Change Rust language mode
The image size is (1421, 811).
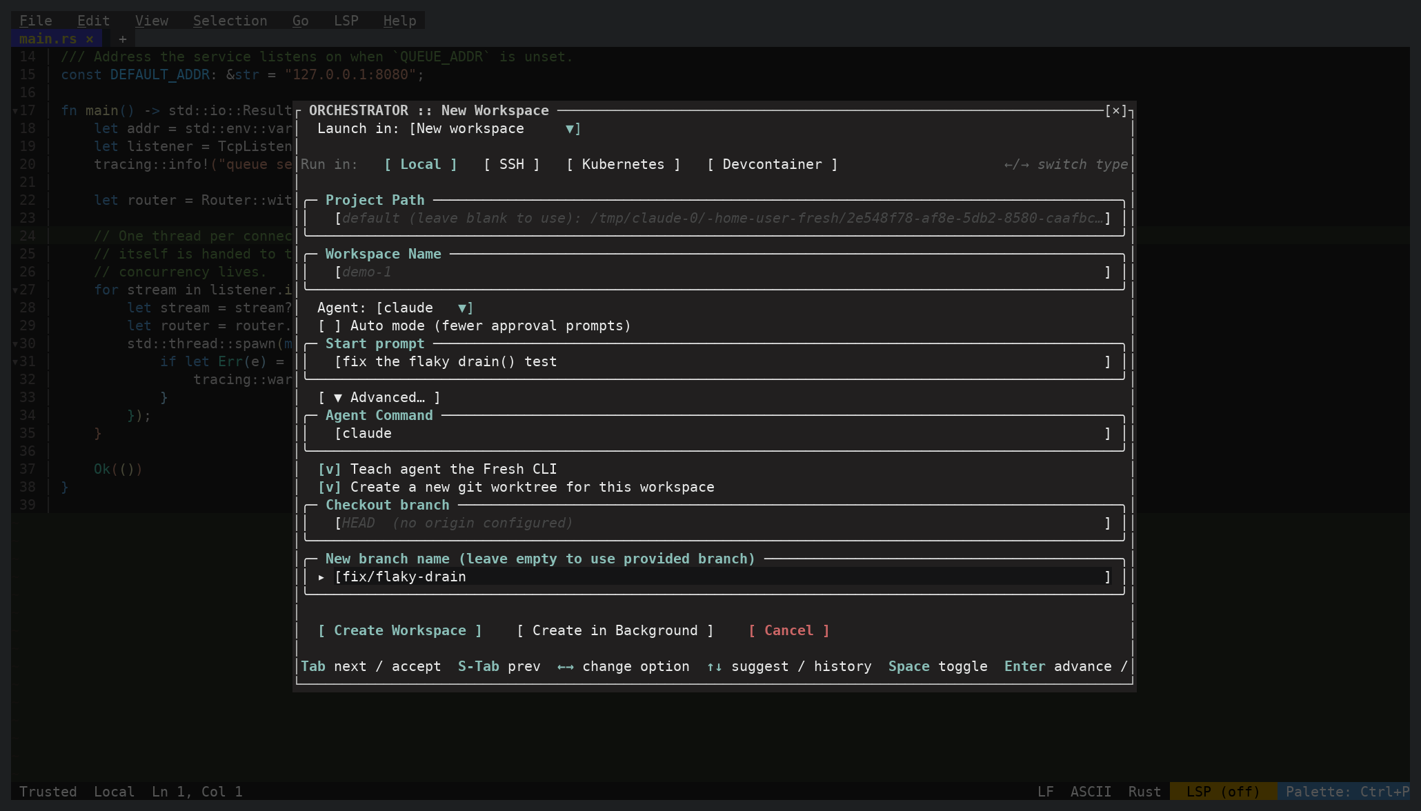pos(1144,792)
